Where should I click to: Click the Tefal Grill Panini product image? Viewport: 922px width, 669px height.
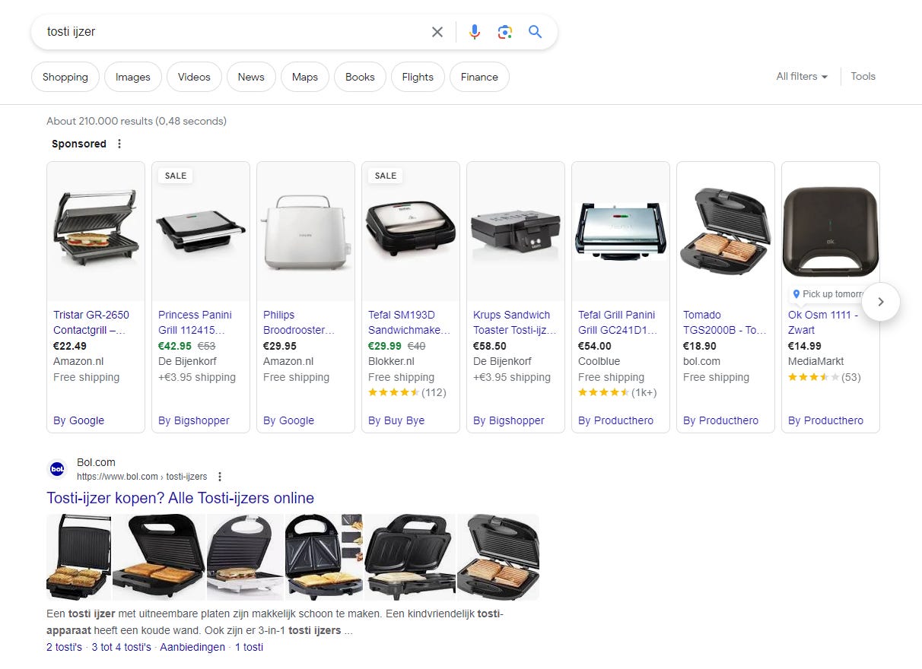621,232
